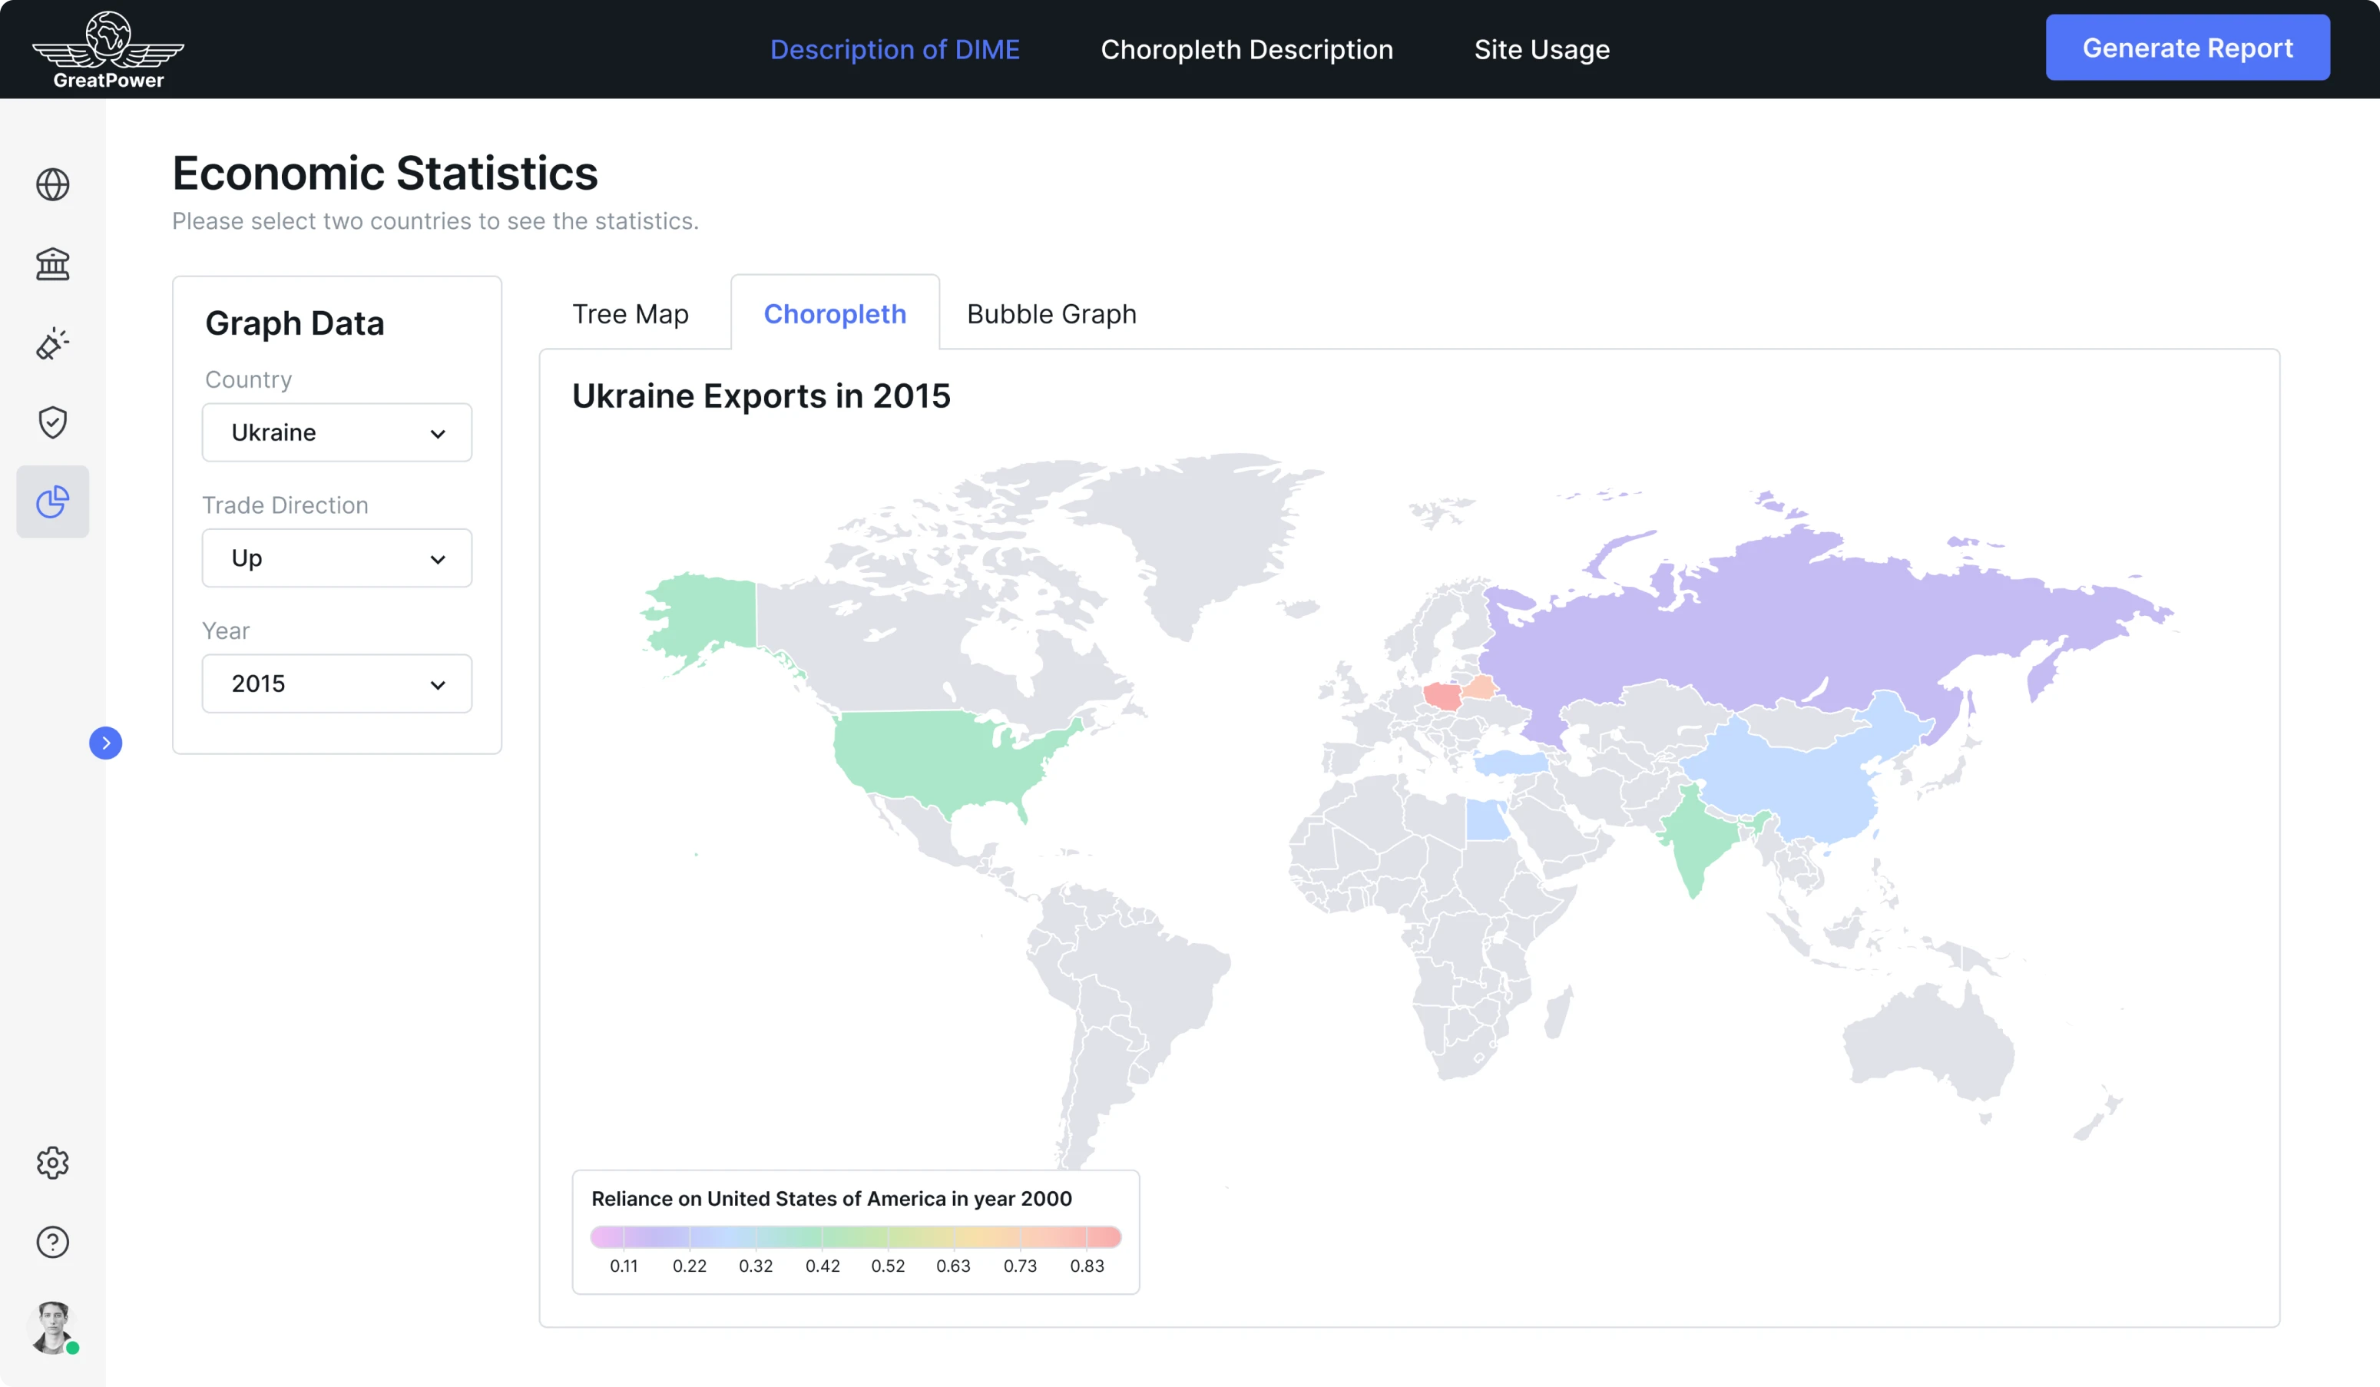2380x1387 pixels.
Task: Click the GreatPower logo
Action: point(108,48)
